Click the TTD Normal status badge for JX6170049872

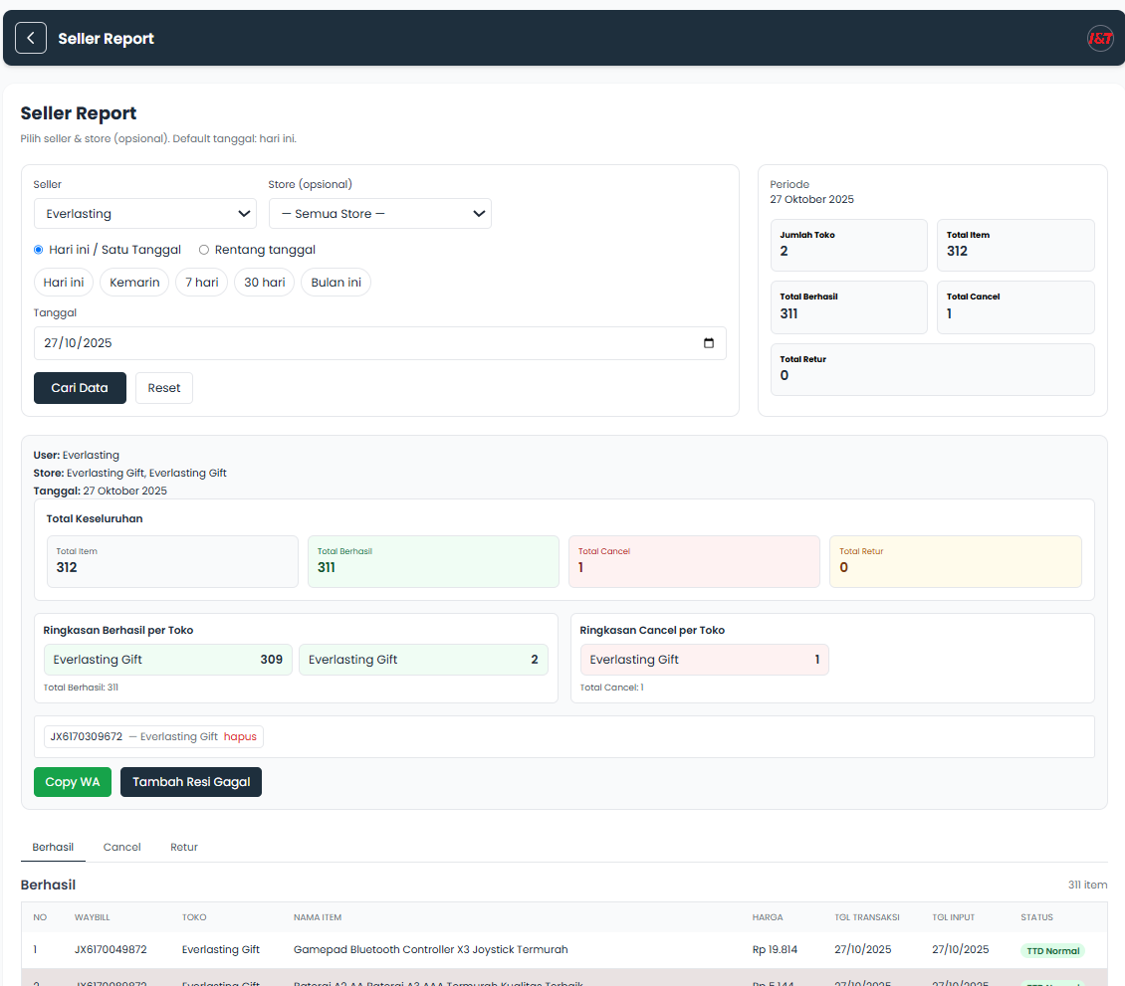1052,950
